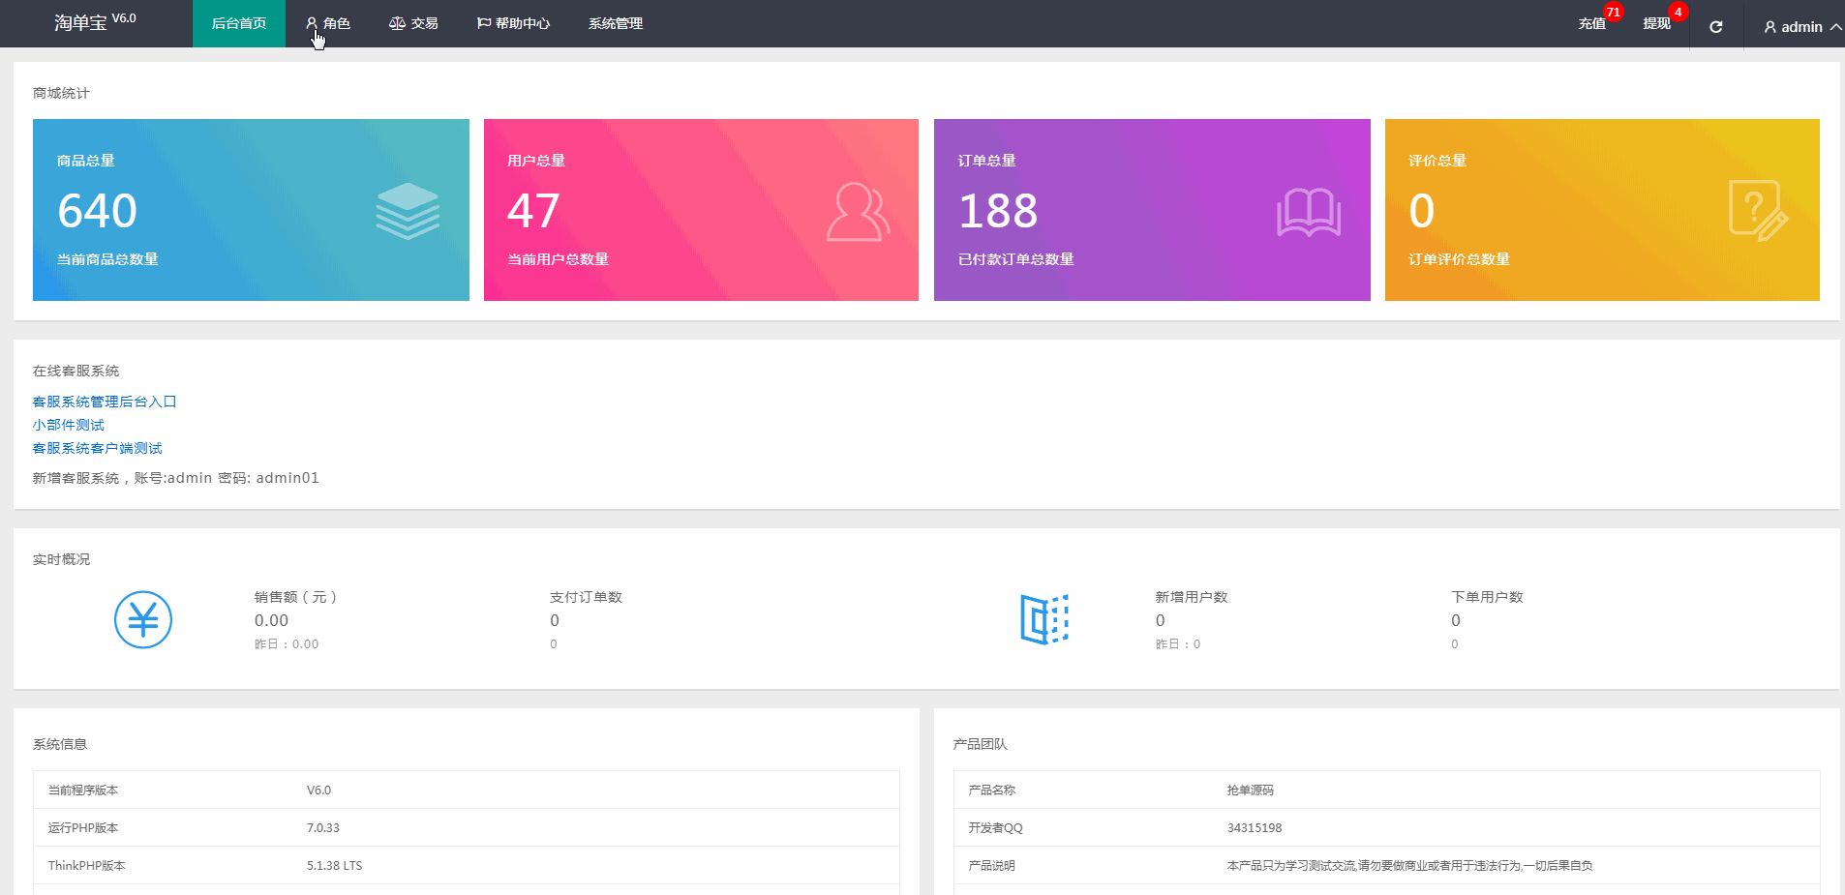This screenshot has width=1845, height=895.
Task: Open 客服系统管理后台入口 link
Action: (x=105, y=402)
